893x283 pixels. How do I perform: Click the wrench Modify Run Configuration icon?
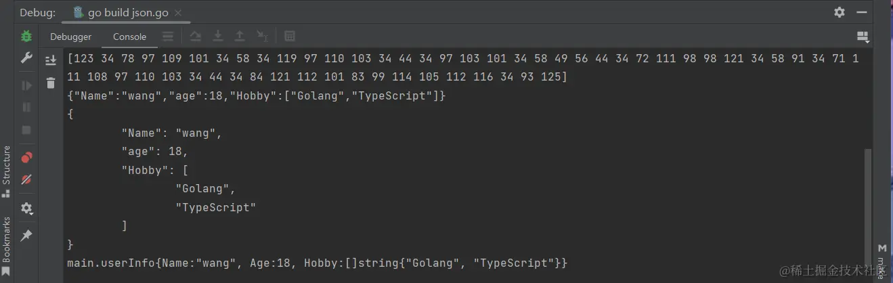click(x=26, y=58)
